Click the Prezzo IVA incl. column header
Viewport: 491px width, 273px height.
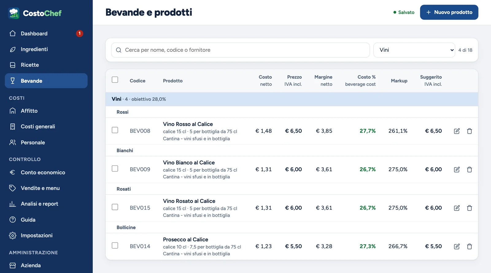click(293, 81)
